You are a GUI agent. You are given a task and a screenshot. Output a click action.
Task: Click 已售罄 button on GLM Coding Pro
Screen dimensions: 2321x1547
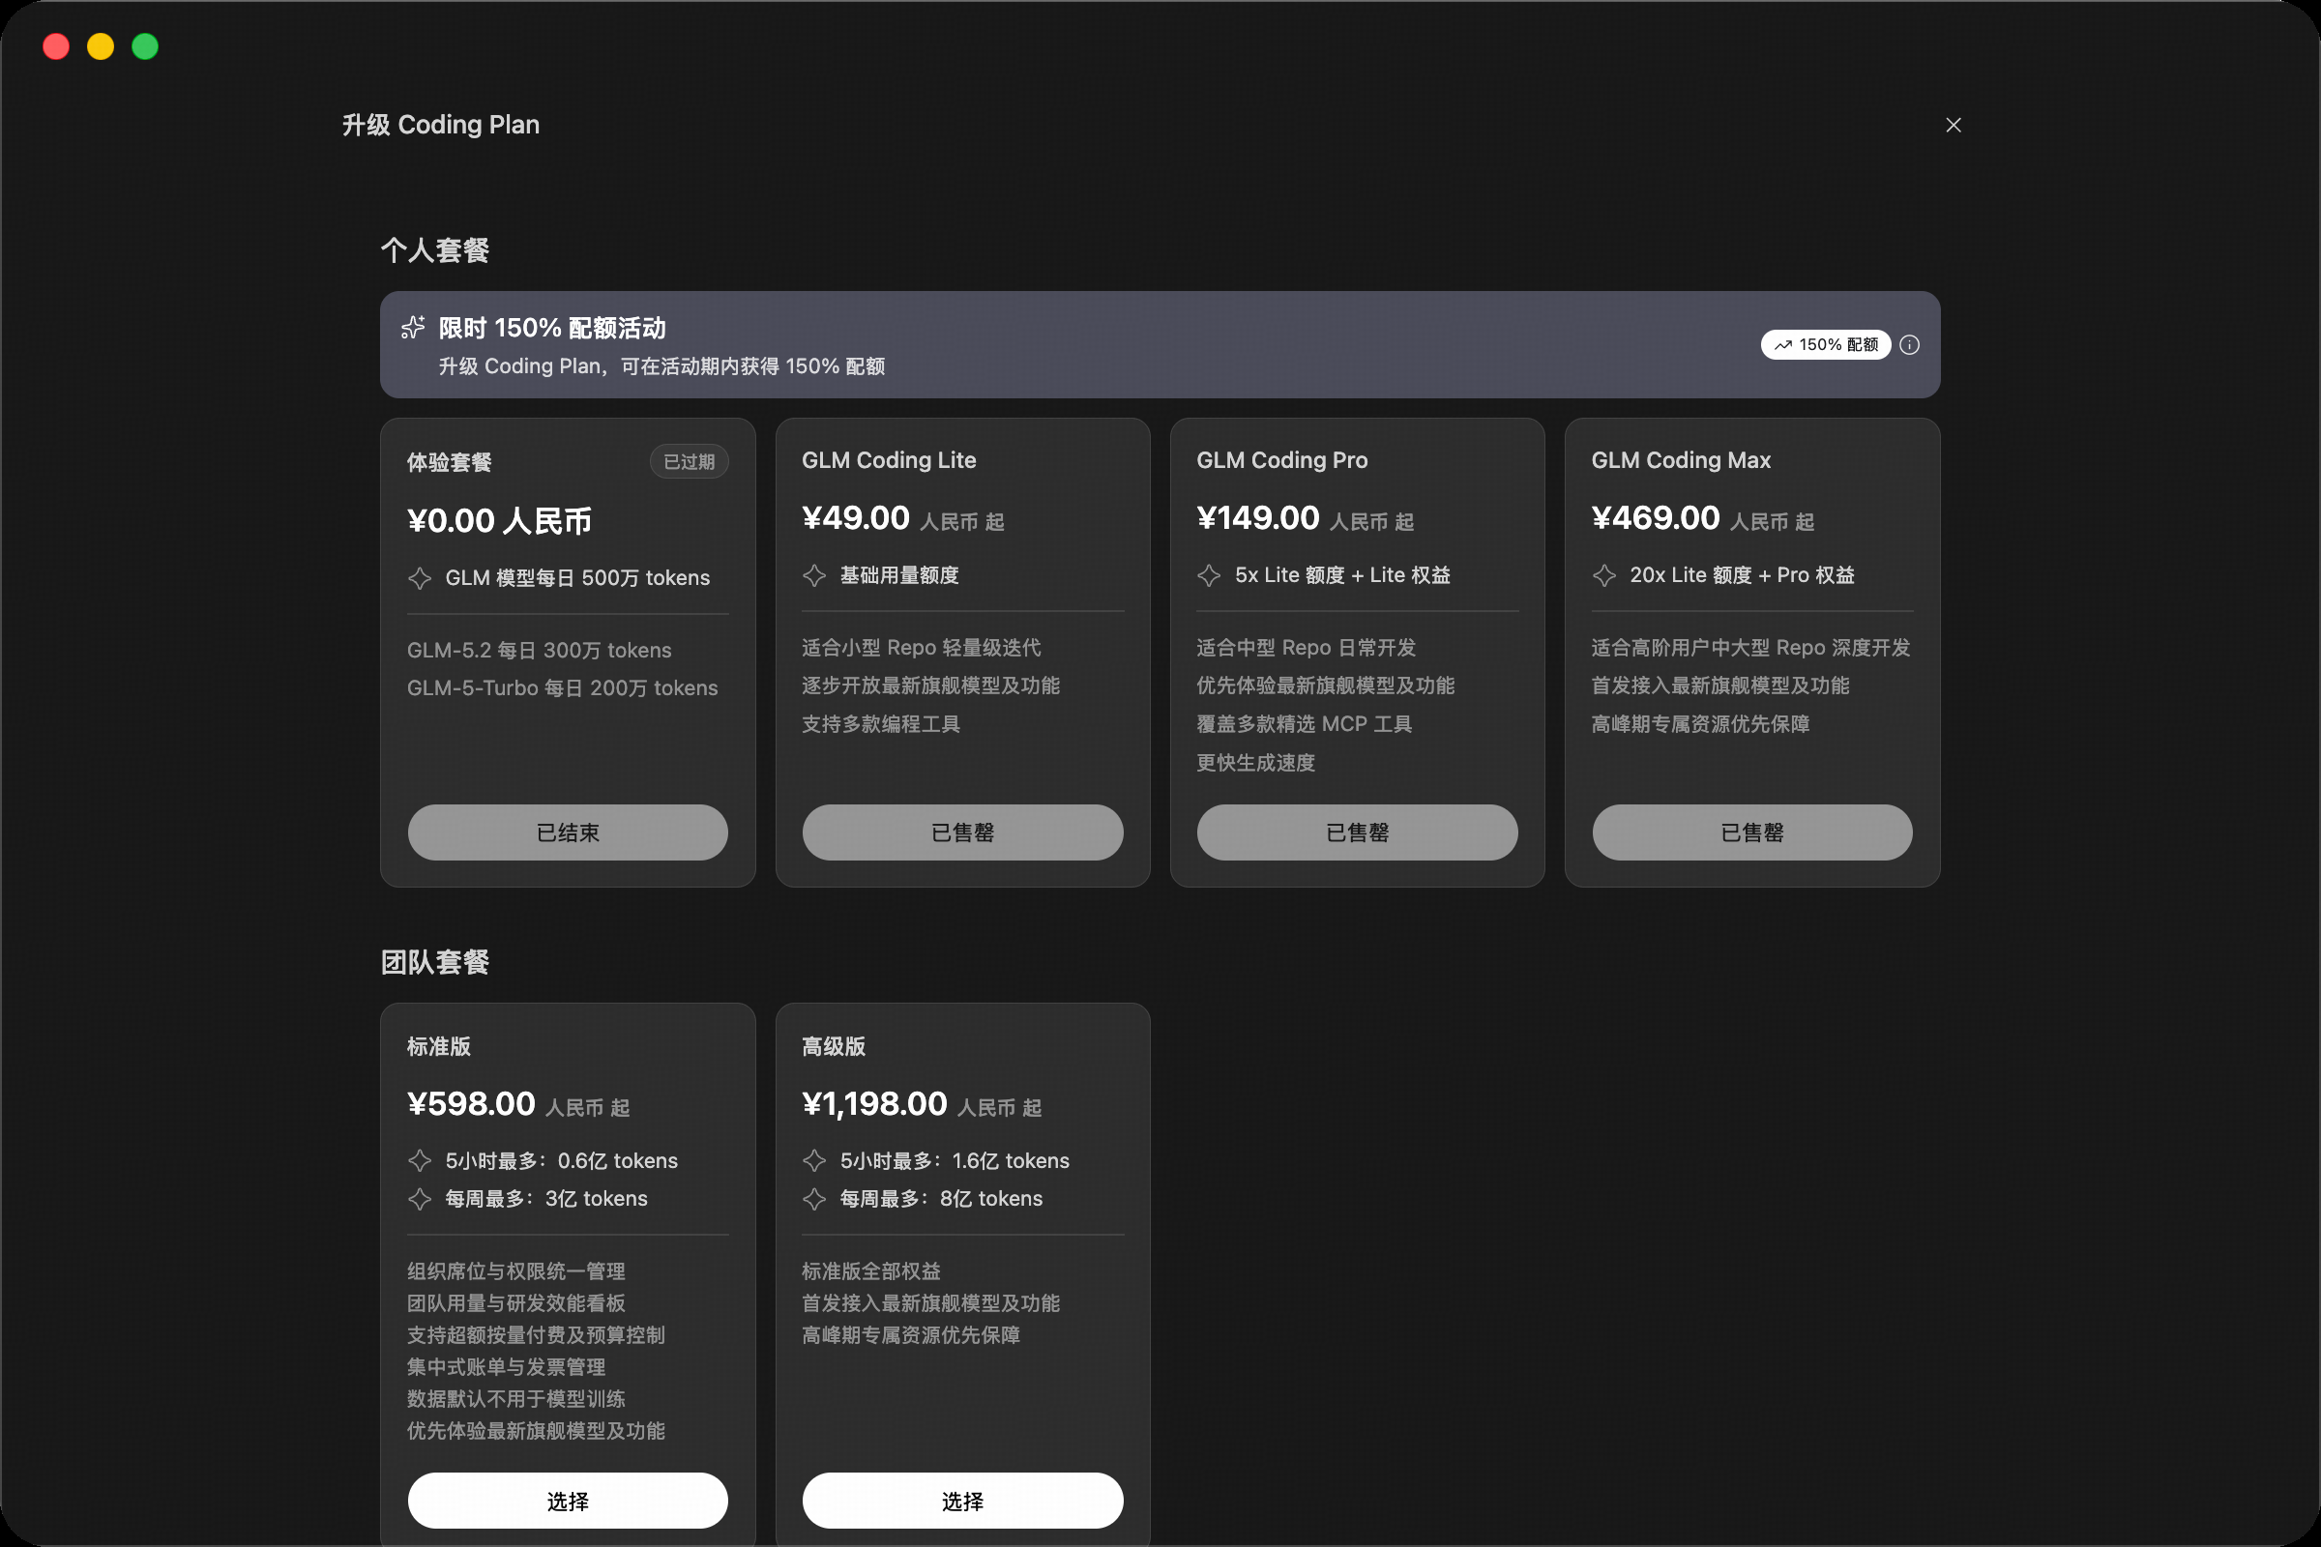[1357, 832]
